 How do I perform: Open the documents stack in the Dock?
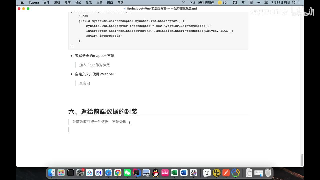249,173
